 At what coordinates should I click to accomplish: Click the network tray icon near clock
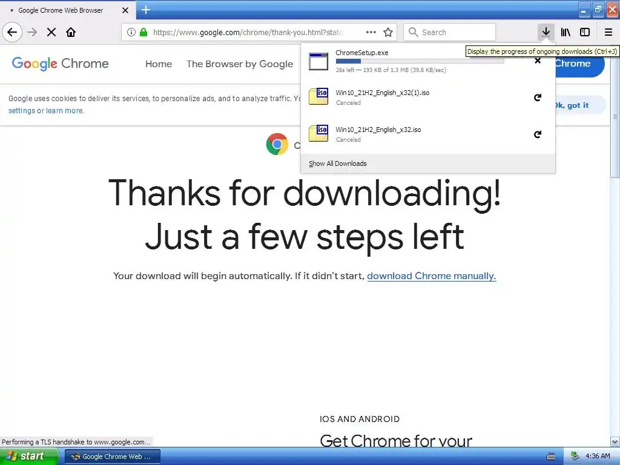[x=575, y=457]
